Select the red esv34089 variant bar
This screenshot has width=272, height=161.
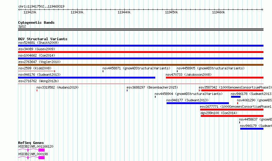[x=141, y=52]
